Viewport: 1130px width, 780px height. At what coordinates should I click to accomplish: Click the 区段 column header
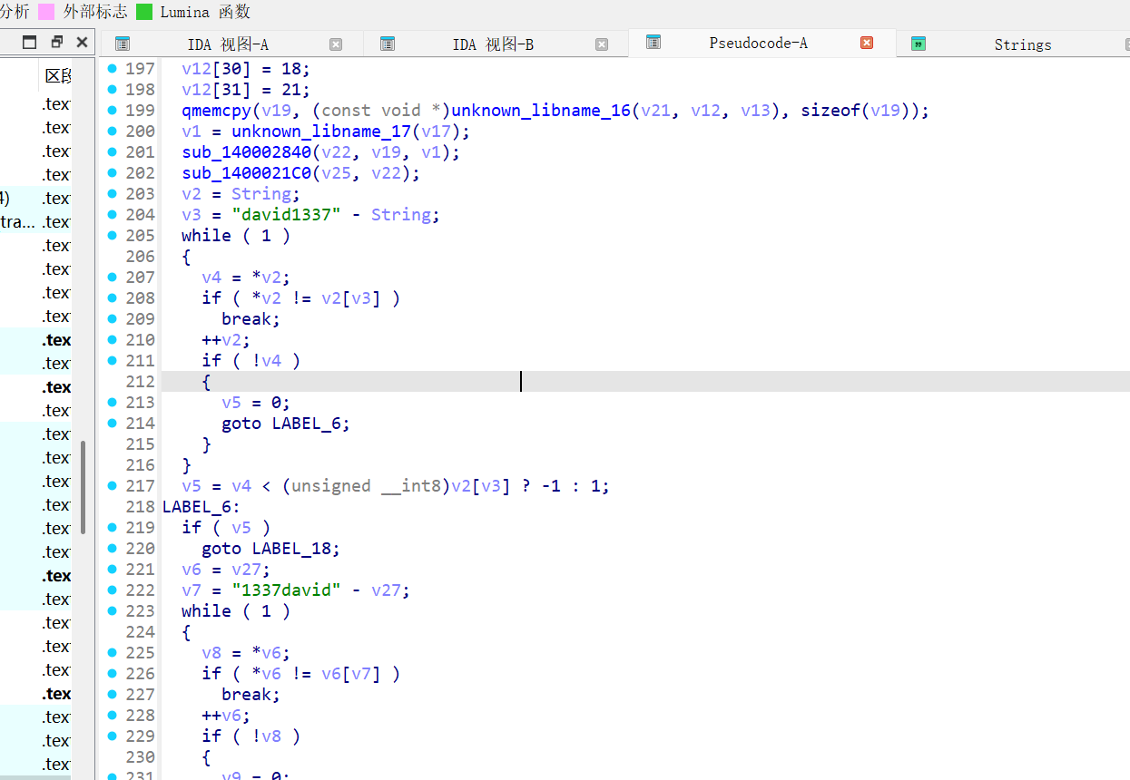coord(57,77)
